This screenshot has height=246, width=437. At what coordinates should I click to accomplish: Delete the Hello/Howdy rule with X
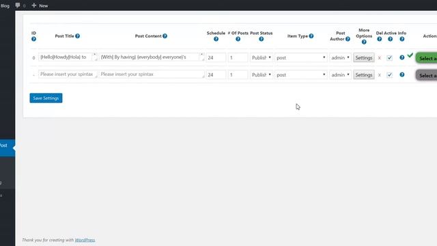(380, 58)
